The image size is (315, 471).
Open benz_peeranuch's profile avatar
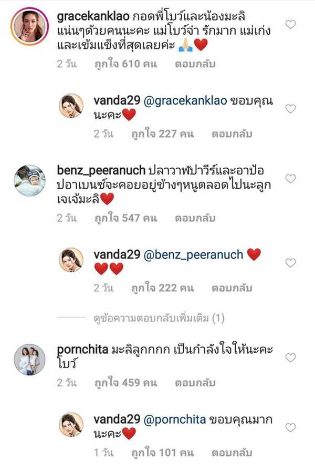29,180
